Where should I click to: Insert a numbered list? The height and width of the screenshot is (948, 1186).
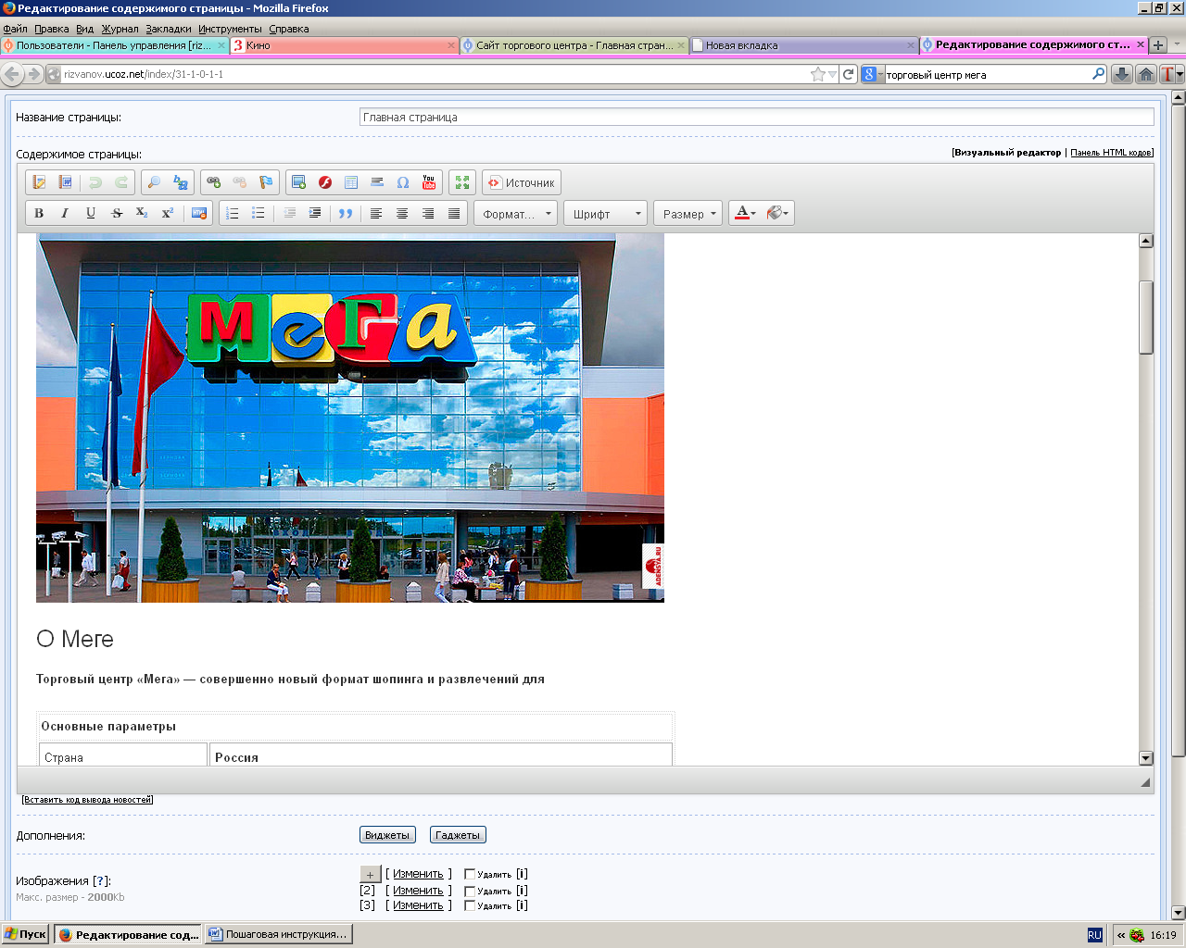pyautogui.click(x=233, y=213)
